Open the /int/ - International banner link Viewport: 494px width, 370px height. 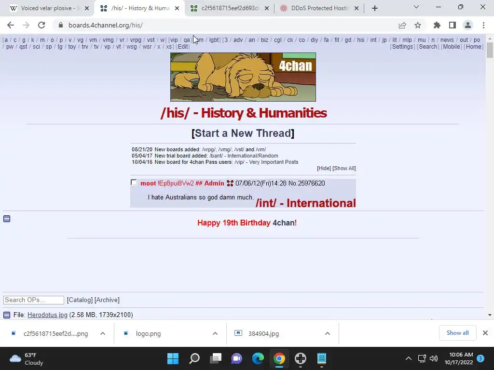(305, 203)
